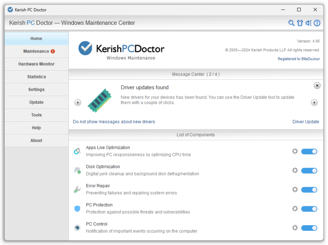Go to next message with right arrow
Viewport: 328px width, 245px height.
tap(314, 102)
